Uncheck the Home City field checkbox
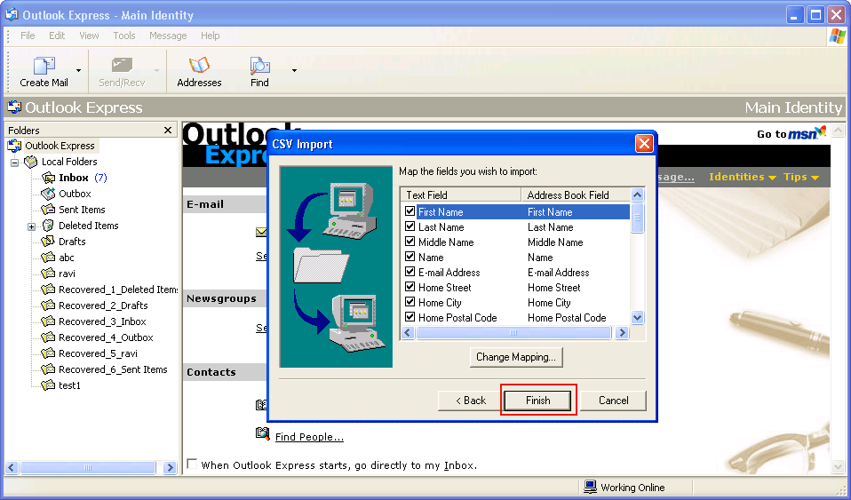This screenshot has width=851, height=500. [x=410, y=302]
